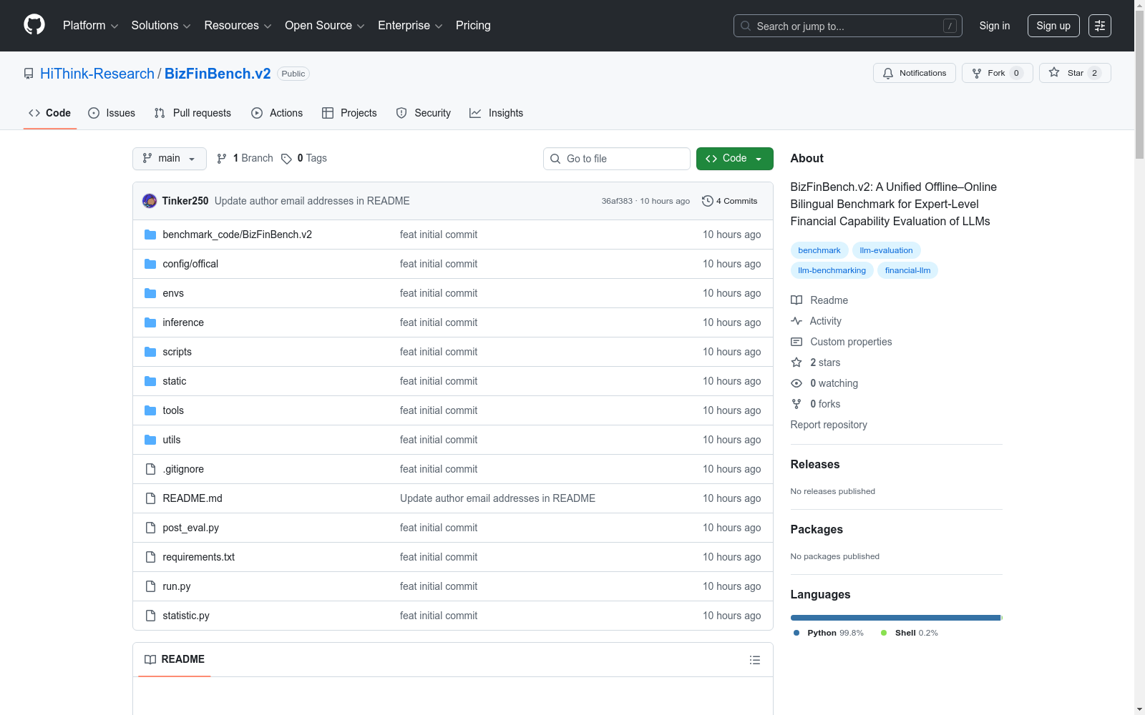The height and width of the screenshot is (715, 1145).
Task: Focus the Go to file search field
Action: coord(617,159)
